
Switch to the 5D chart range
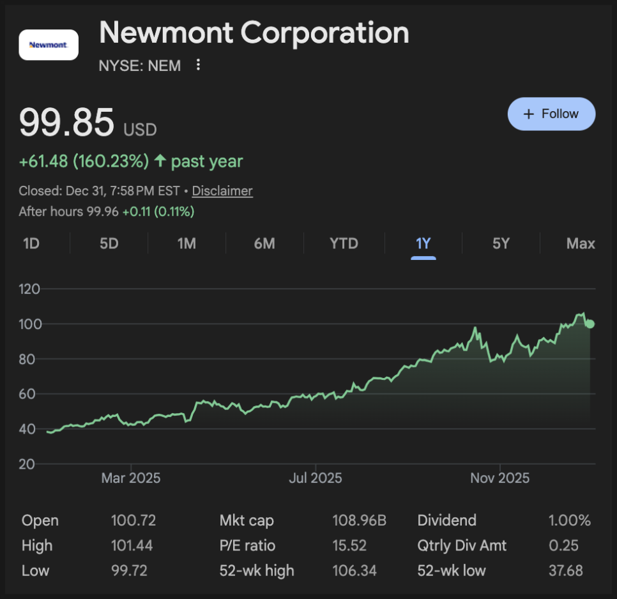click(109, 243)
